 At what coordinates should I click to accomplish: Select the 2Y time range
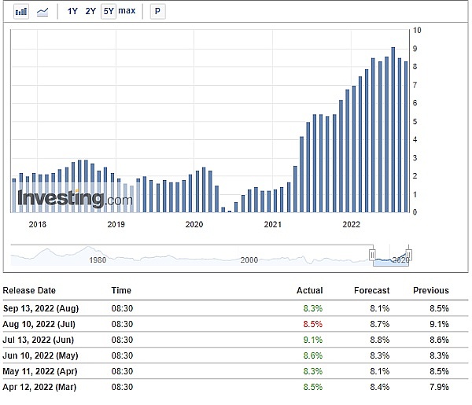(90, 12)
